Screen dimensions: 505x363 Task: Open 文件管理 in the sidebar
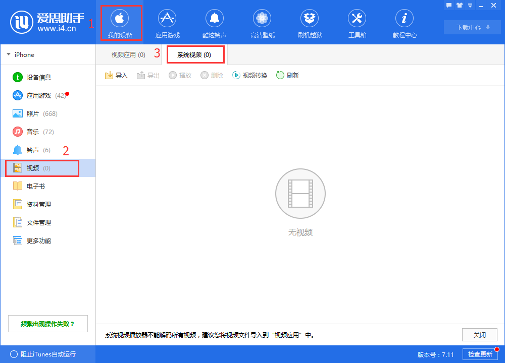[47, 222]
